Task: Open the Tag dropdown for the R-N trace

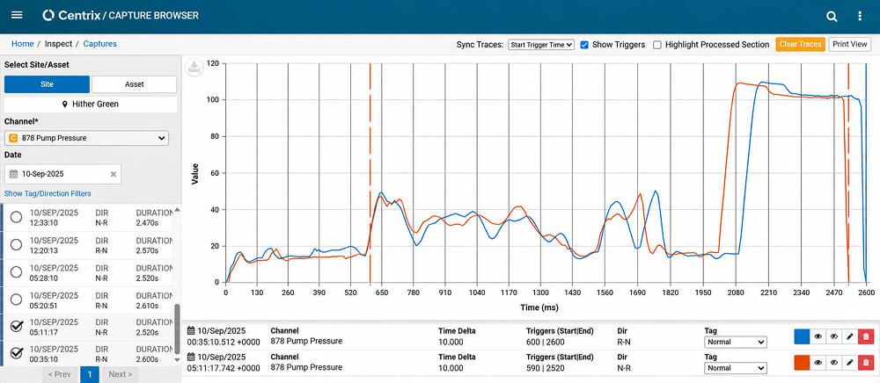Action: (735, 342)
